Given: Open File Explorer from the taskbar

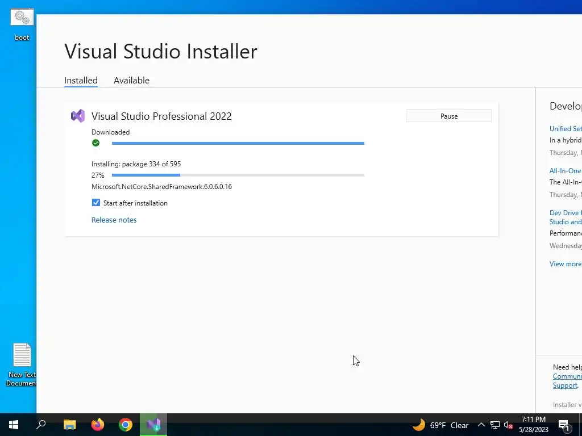Looking at the screenshot, I should pyautogui.click(x=69, y=425).
